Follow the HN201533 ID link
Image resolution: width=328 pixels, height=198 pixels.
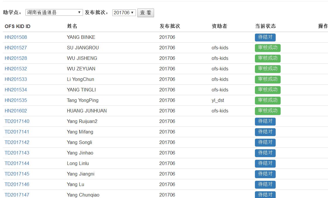click(16, 79)
